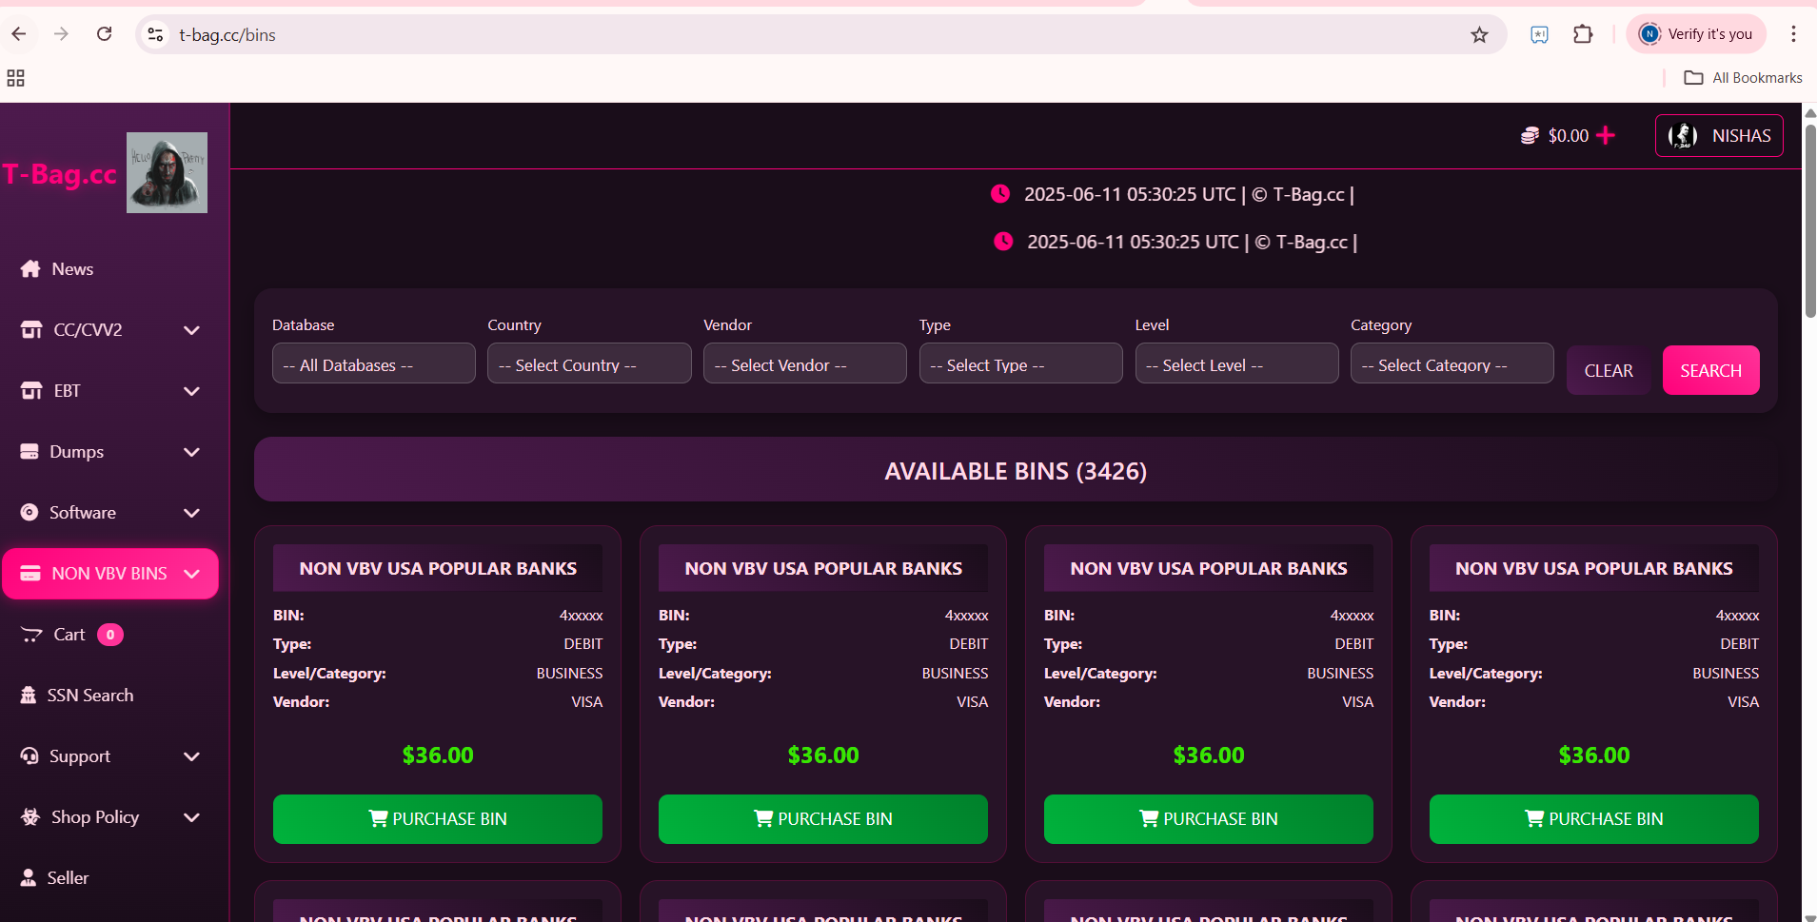Expand the CC/CVV2 sidebar chevron
This screenshot has width=1817, height=922.
click(191, 330)
